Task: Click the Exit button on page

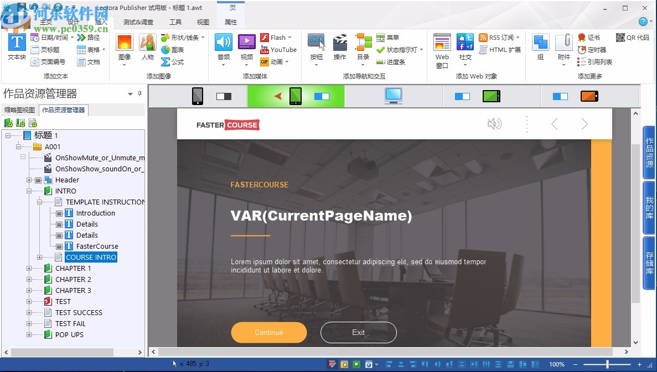Action: [x=358, y=332]
